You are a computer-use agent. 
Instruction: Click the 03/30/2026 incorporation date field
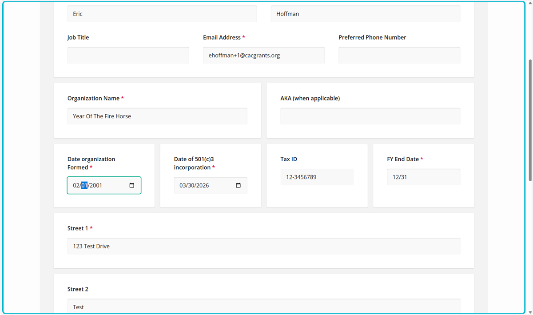(211, 185)
